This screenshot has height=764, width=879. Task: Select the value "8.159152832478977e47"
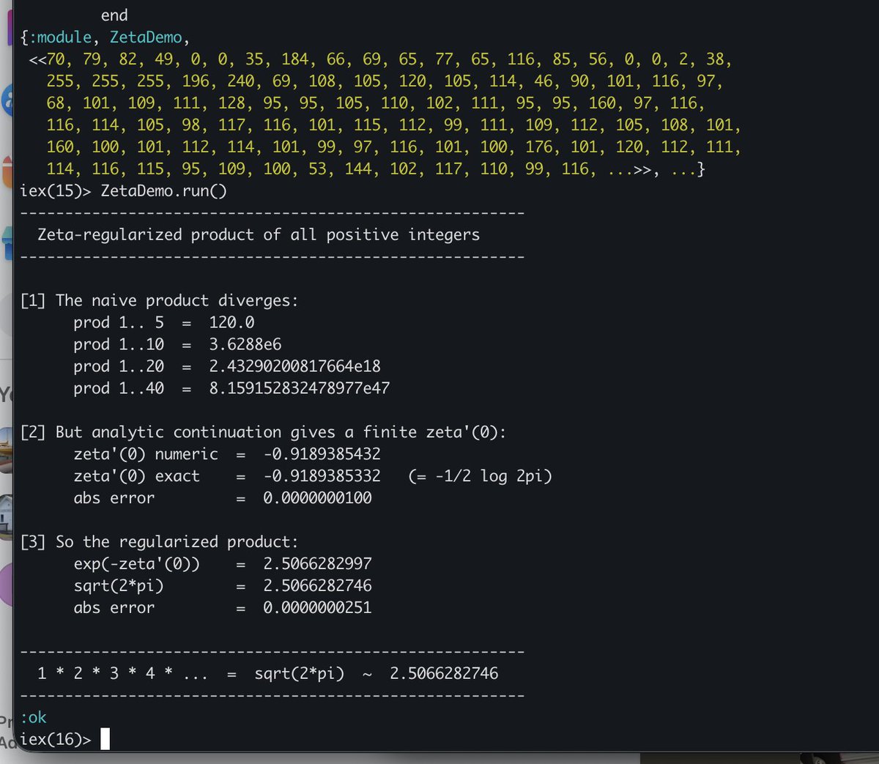[x=300, y=388]
